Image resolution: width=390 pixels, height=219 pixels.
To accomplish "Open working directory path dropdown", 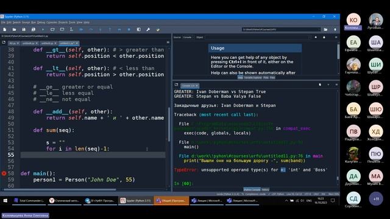I will (319, 30).
